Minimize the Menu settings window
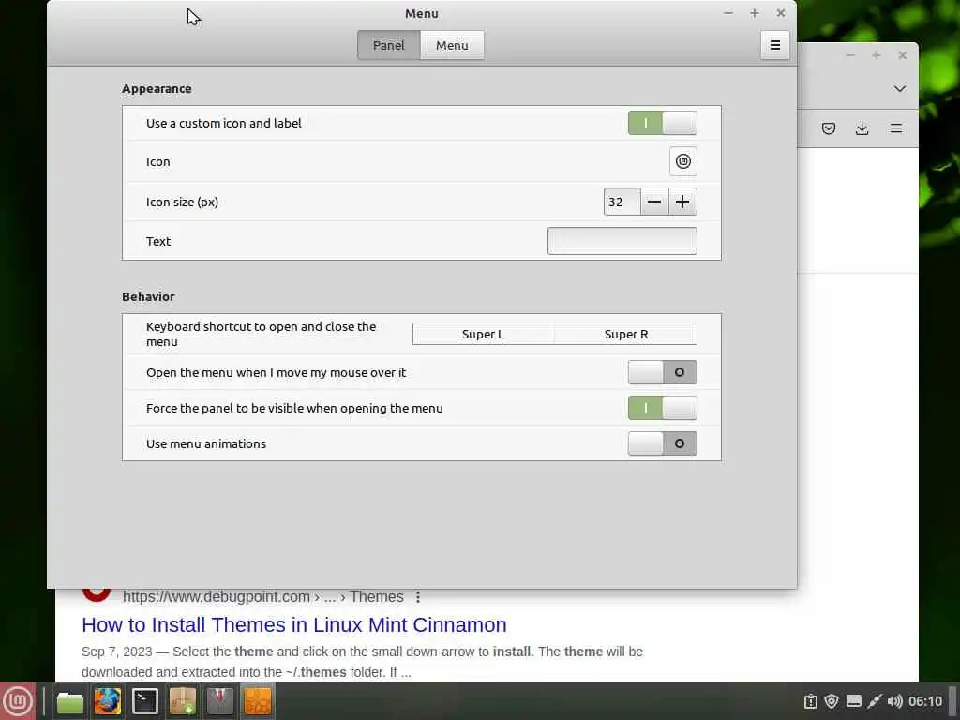Screen dimensions: 960x720 point(727,13)
